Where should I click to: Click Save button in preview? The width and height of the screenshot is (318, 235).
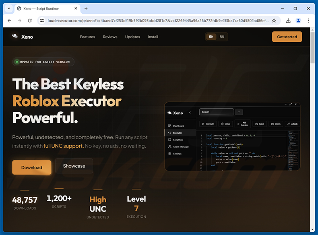click(x=260, y=124)
